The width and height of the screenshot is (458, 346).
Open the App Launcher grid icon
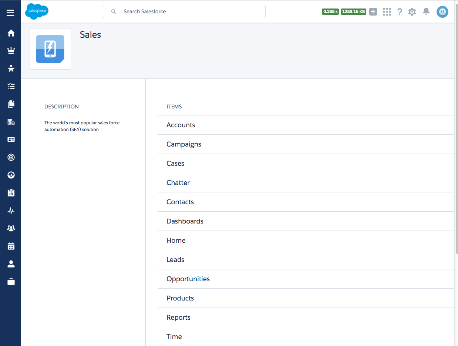pyautogui.click(x=387, y=11)
